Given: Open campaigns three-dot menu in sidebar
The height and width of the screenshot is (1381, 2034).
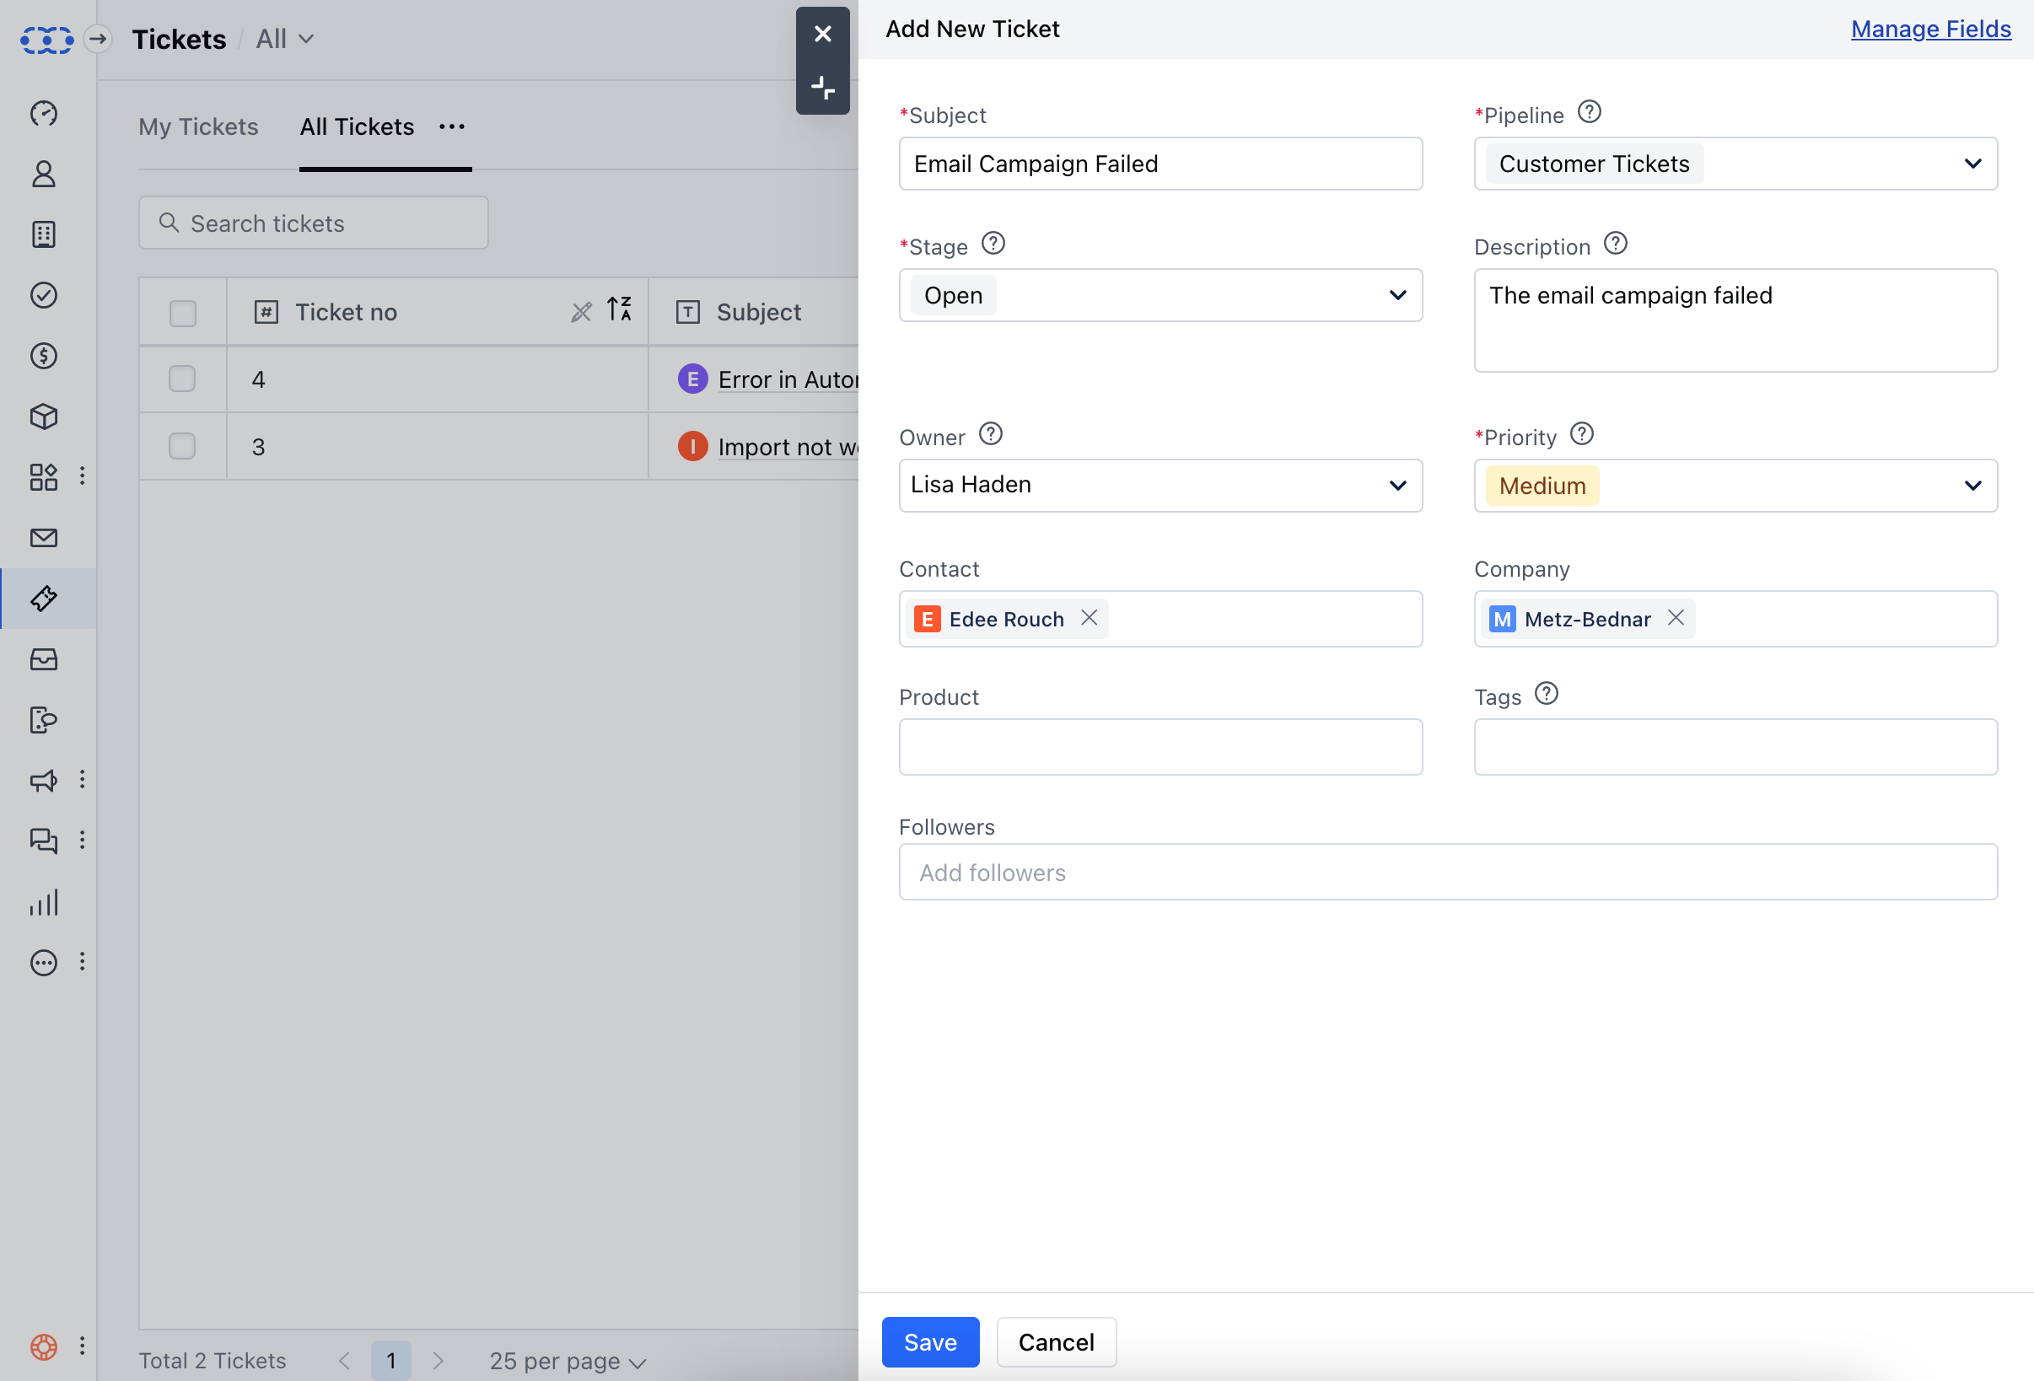Looking at the screenshot, I should 83,780.
